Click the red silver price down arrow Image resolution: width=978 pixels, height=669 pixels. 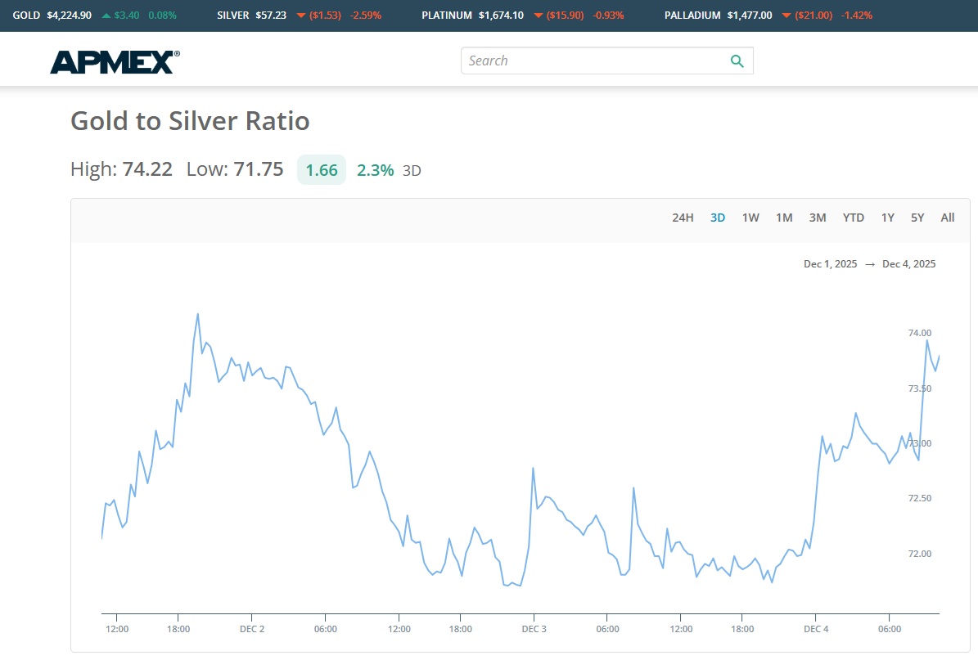(x=300, y=16)
